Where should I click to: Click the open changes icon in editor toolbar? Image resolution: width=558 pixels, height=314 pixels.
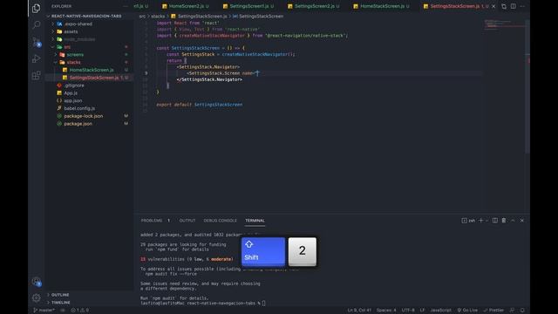(504, 6)
